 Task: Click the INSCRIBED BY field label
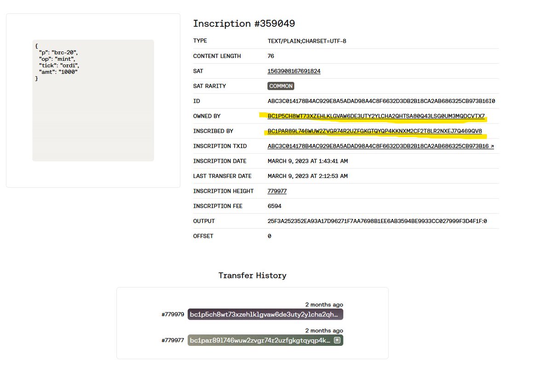click(x=213, y=131)
